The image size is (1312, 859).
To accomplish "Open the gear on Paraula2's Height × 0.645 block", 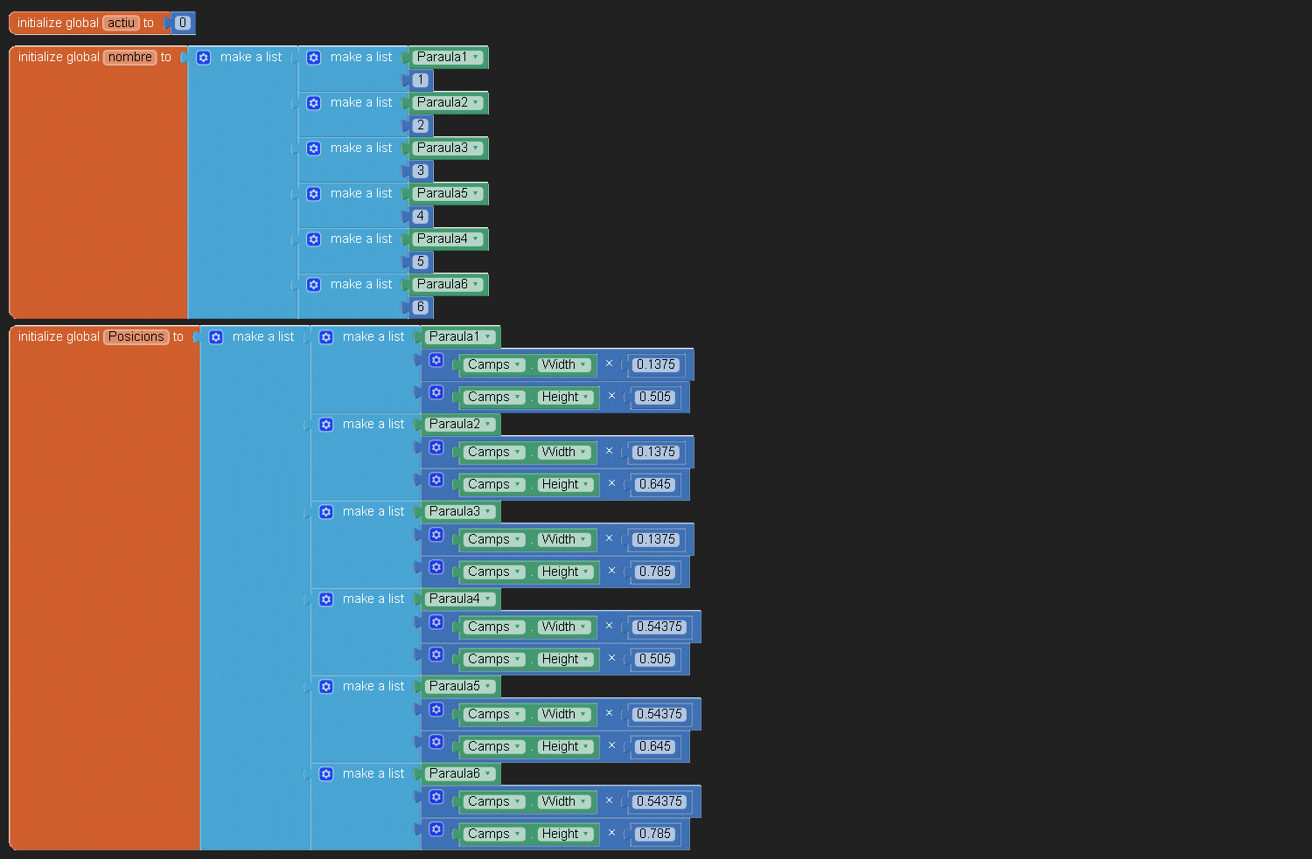I will [x=436, y=480].
